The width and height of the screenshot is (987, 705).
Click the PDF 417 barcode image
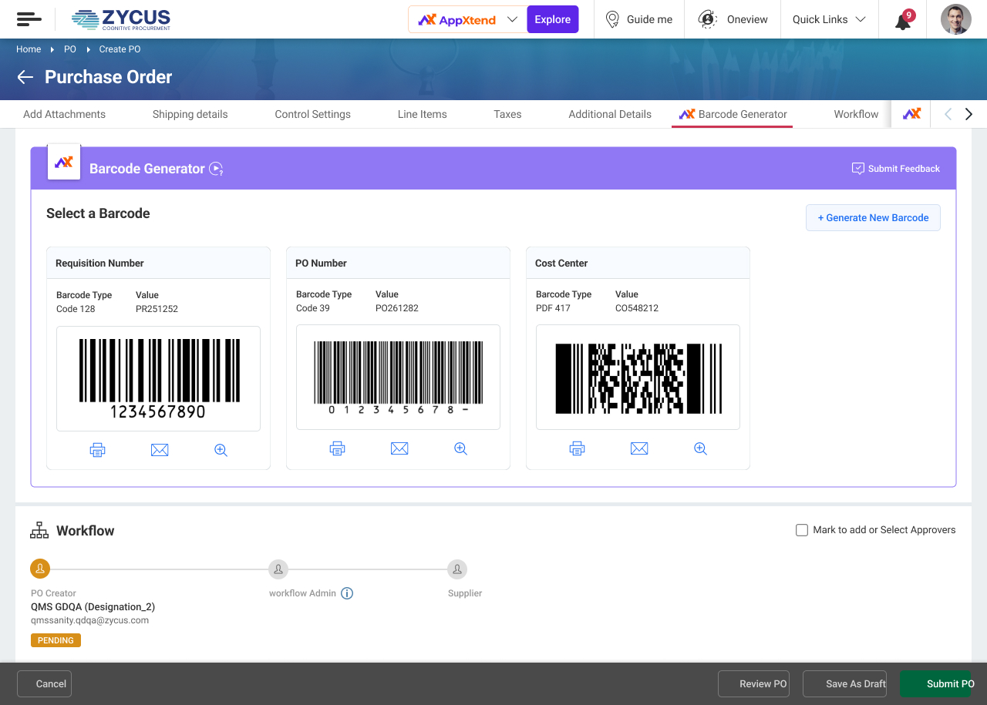pos(638,378)
